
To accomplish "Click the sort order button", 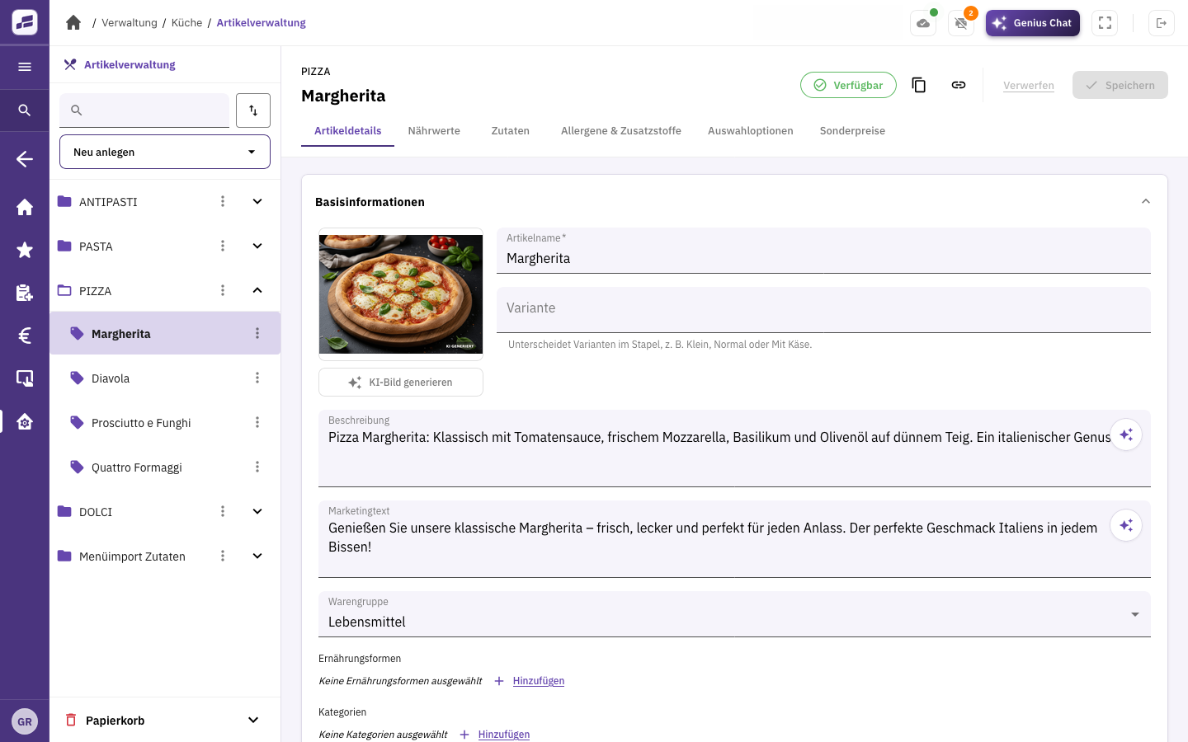I will pos(253,110).
